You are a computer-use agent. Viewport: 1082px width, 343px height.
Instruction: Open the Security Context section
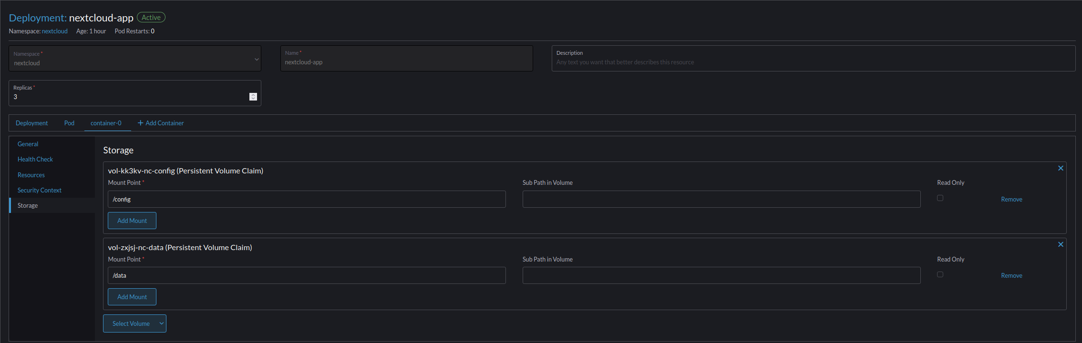pos(40,190)
